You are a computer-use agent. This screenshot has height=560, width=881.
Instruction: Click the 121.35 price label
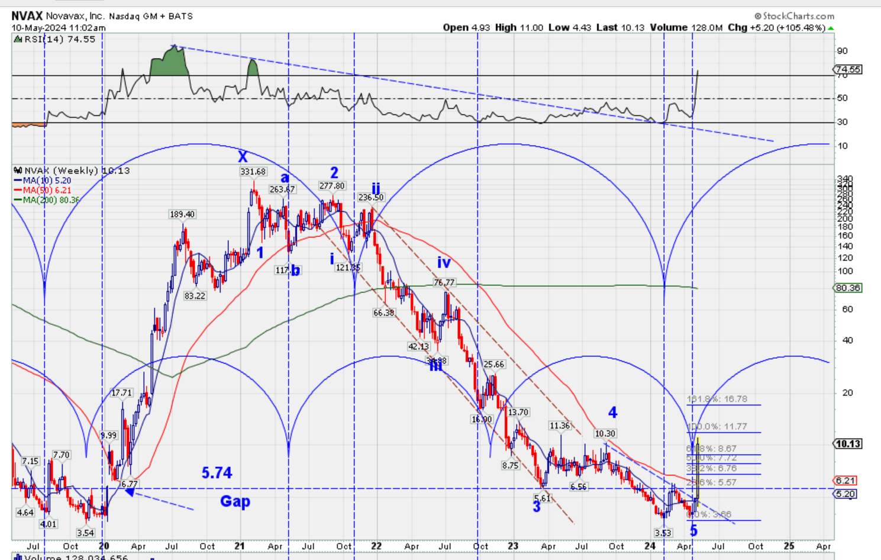click(x=347, y=268)
